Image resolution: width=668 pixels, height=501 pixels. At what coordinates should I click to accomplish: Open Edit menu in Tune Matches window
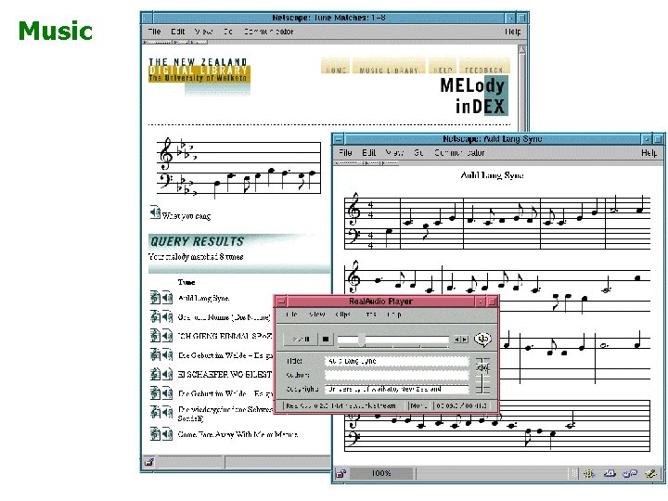[177, 32]
